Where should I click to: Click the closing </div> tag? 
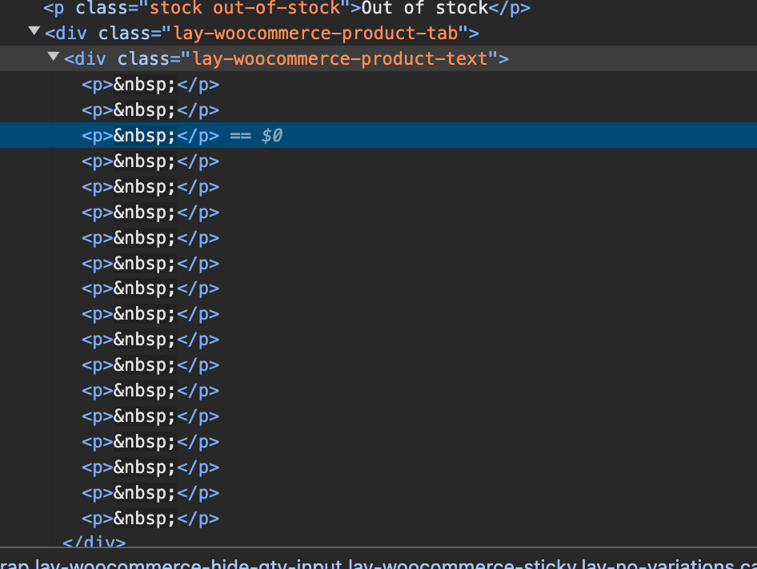(94, 543)
